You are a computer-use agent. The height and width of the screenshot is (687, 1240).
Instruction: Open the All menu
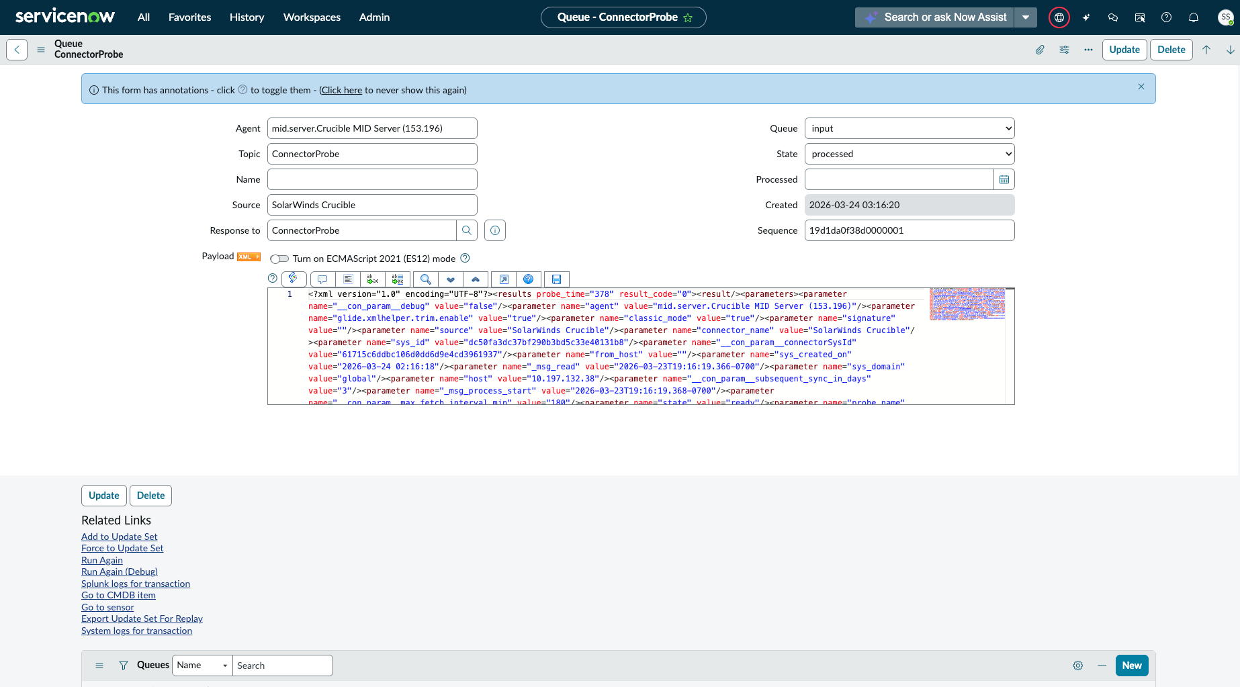(x=144, y=17)
